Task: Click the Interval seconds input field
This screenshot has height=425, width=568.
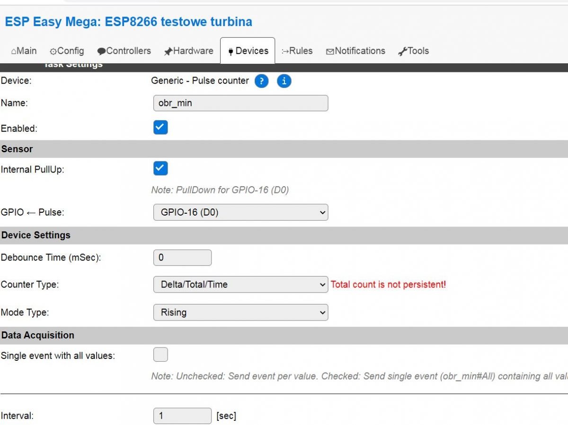Action: [x=182, y=416]
